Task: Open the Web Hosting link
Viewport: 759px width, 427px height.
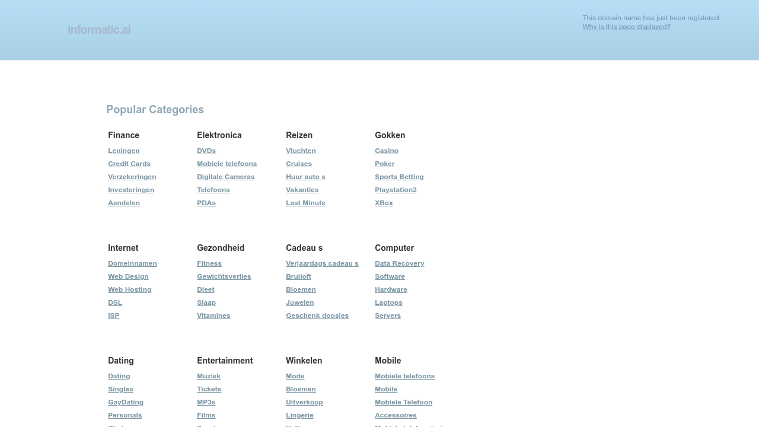Action: [130, 289]
